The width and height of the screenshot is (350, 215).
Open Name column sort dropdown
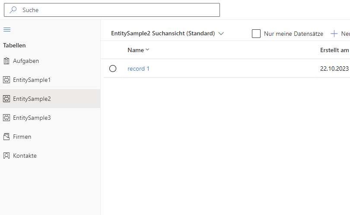point(147,50)
